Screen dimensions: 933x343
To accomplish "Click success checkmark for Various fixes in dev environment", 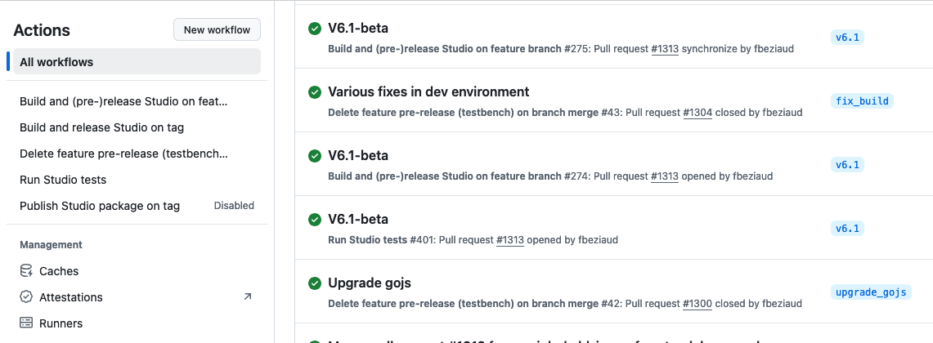I will pyautogui.click(x=315, y=92).
